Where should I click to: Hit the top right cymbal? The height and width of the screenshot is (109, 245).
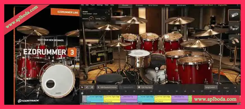(180, 20)
